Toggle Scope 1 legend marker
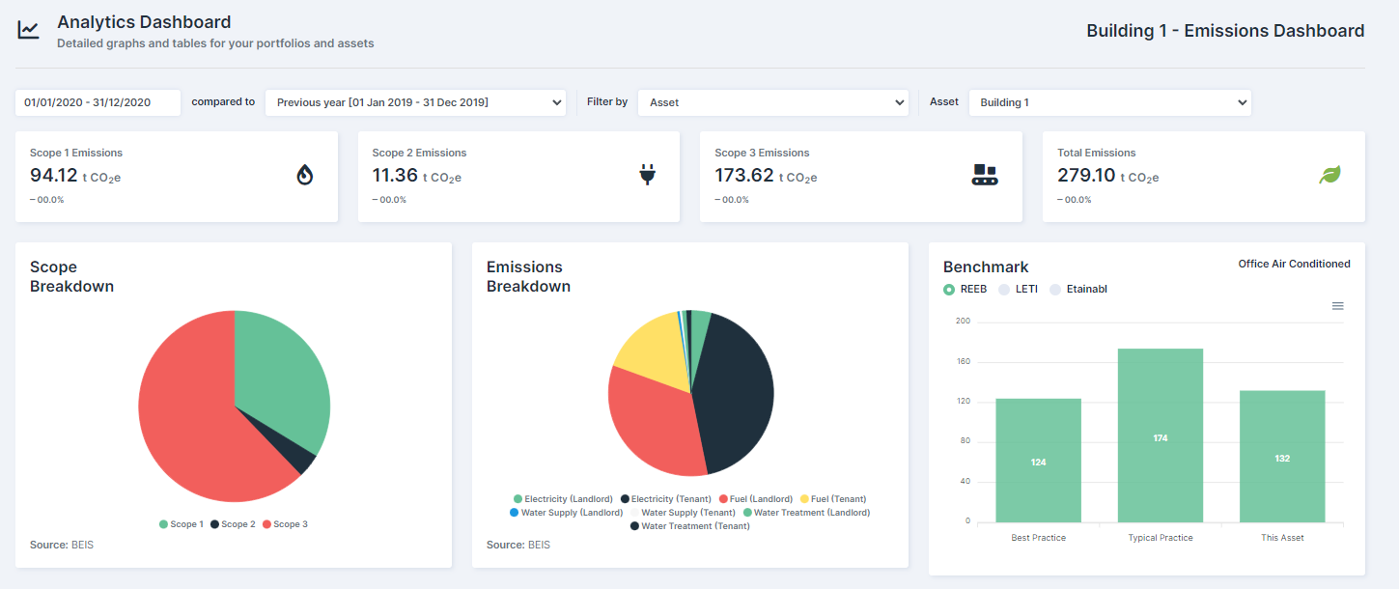 click(163, 524)
